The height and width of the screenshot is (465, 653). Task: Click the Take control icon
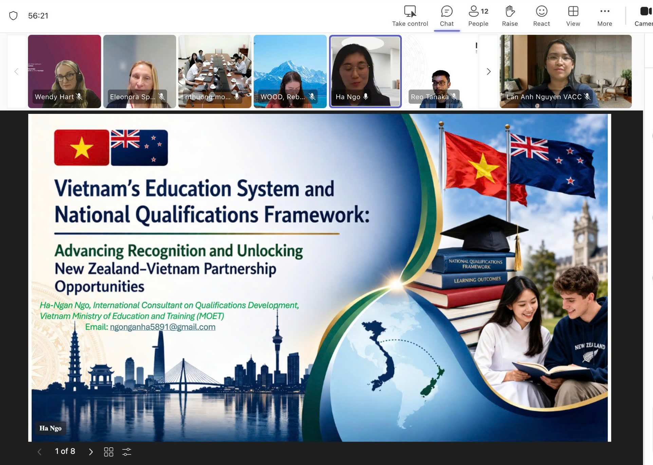[410, 12]
